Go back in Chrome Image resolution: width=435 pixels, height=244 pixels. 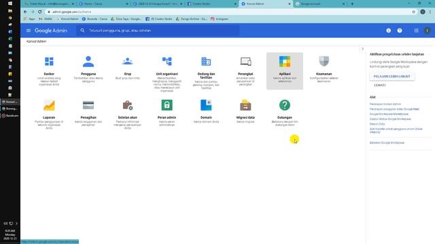point(25,12)
